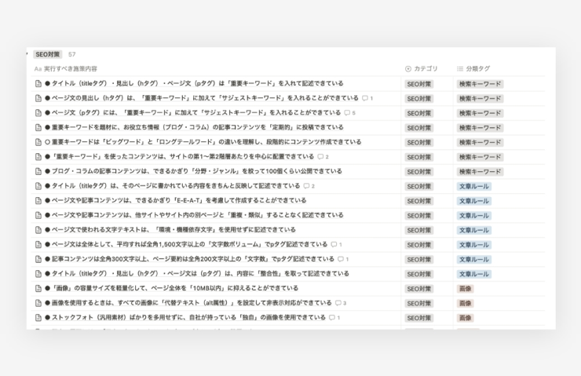Open comment on 全角300文字以上 row
Viewport: 581px width, 376px height.
click(343, 259)
